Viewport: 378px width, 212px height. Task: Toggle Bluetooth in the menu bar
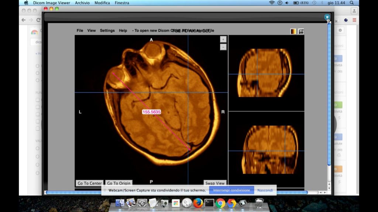[322, 3]
